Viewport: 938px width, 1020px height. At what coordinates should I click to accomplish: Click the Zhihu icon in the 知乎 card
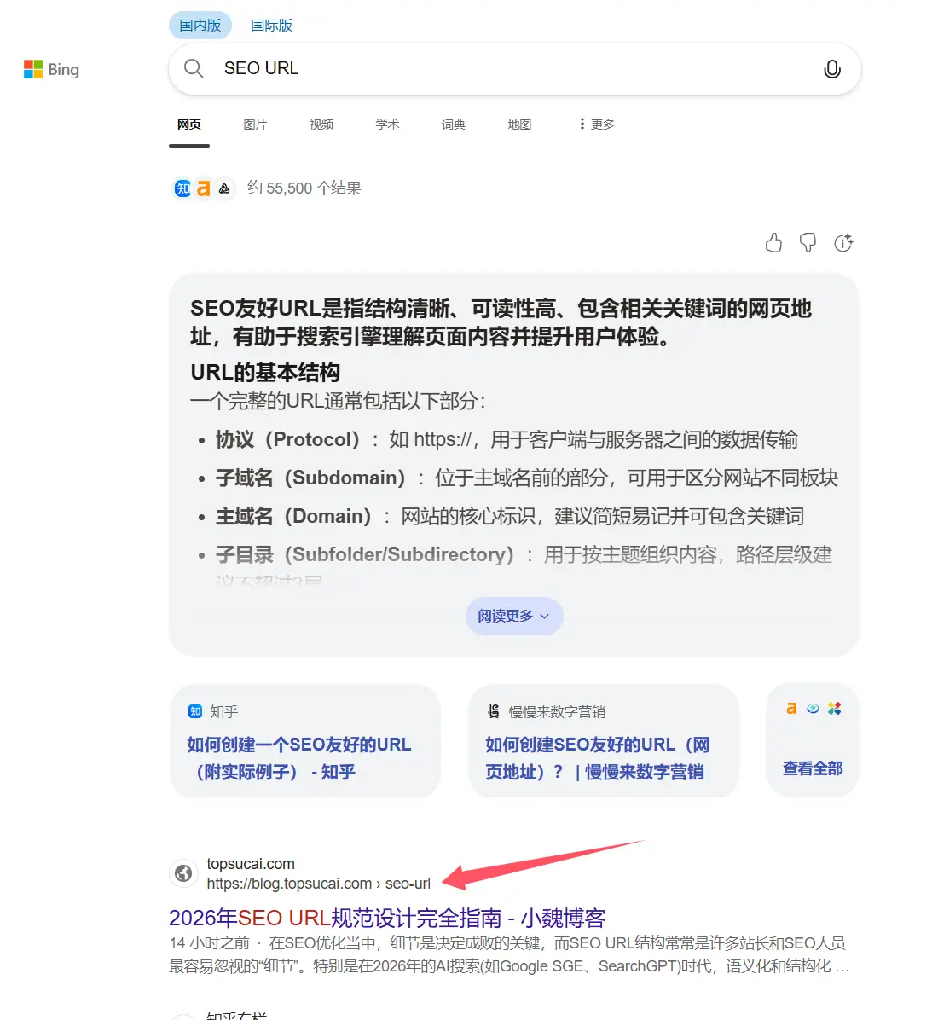[x=195, y=711]
